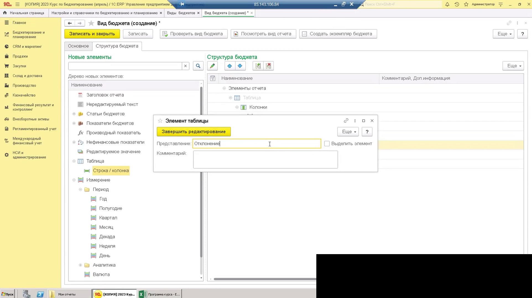This screenshot has width=532, height=298.
Task: Open Казначейство section in sidebar
Action: click(x=24, y=95)
